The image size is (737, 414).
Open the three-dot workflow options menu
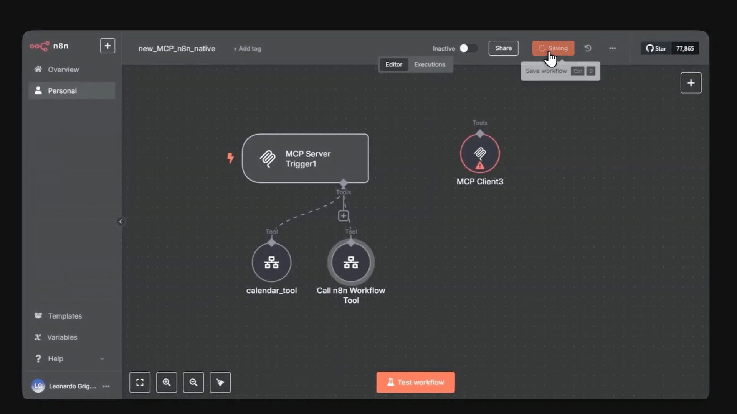(x=613, y=48)
